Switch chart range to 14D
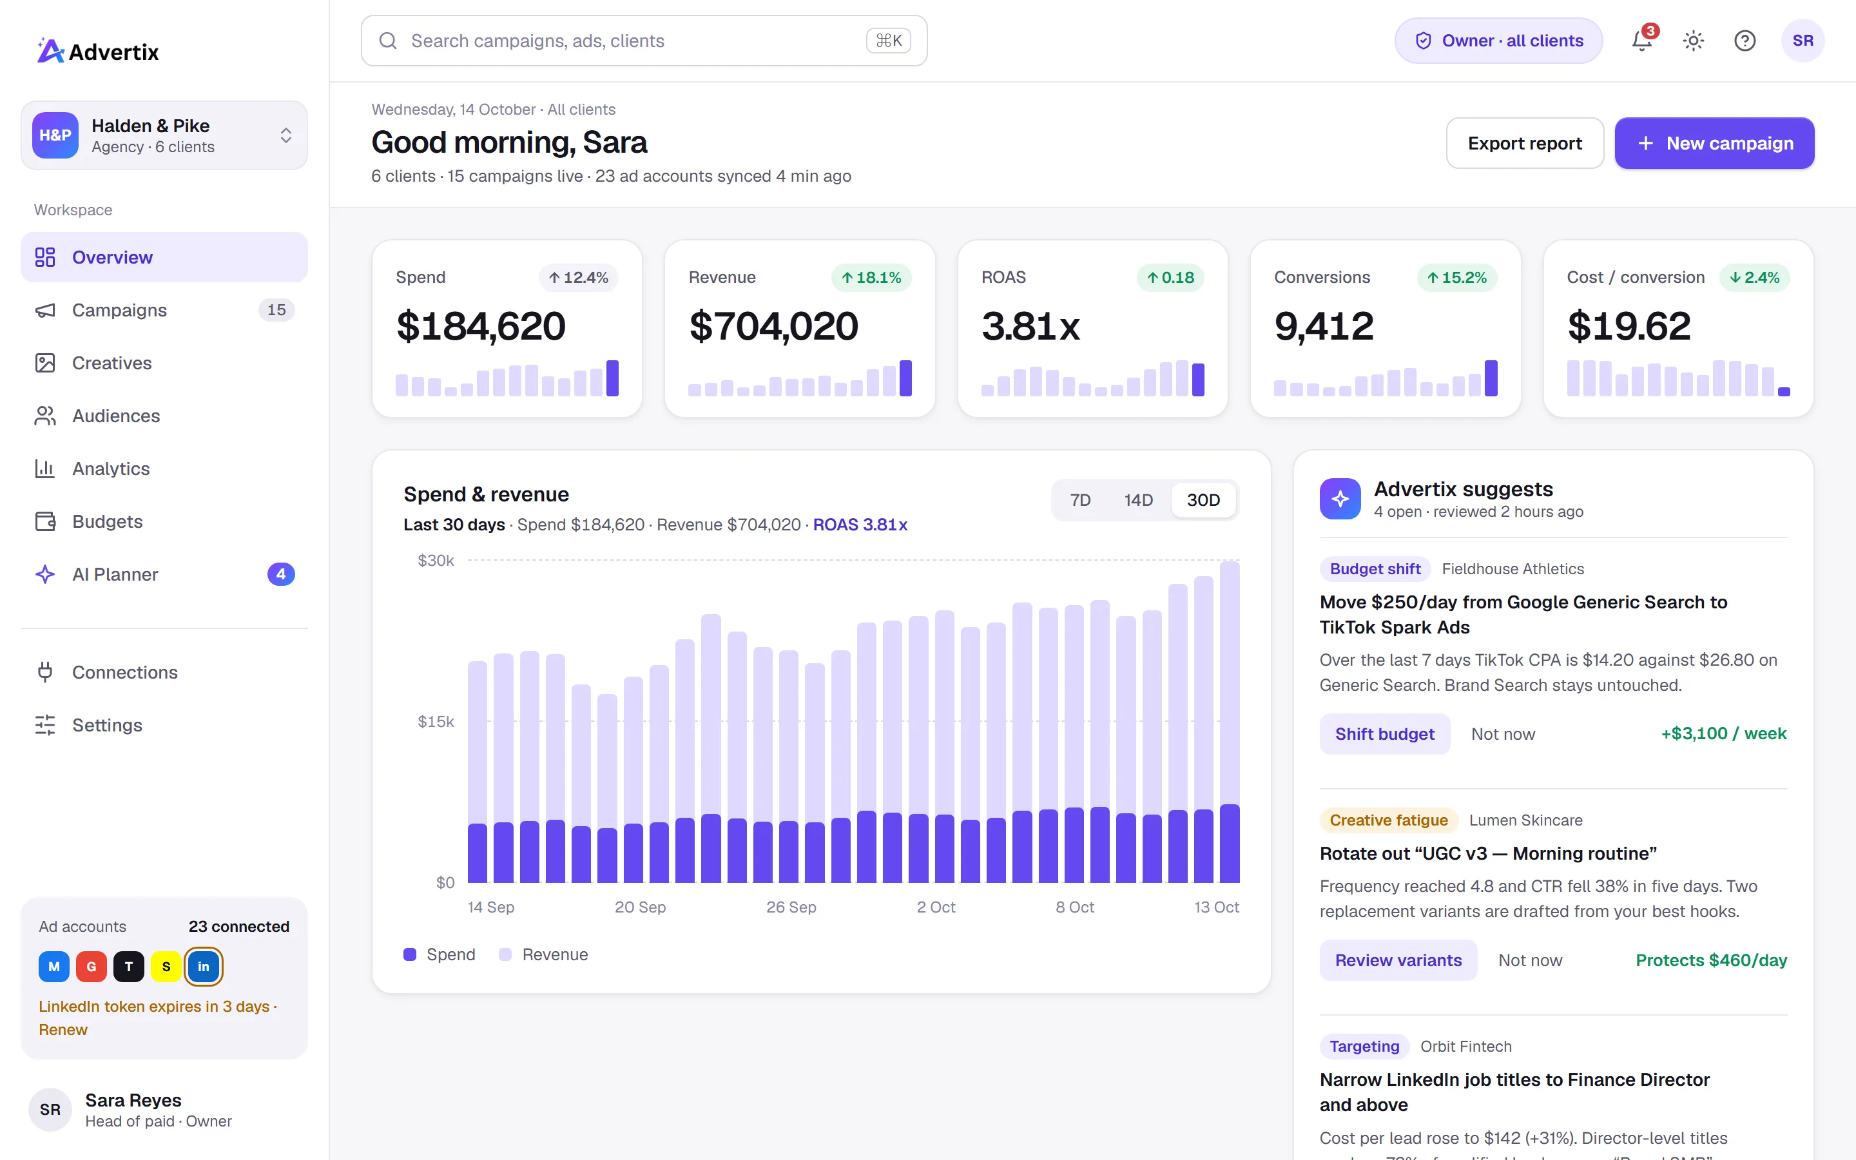 coord(1138,500)
